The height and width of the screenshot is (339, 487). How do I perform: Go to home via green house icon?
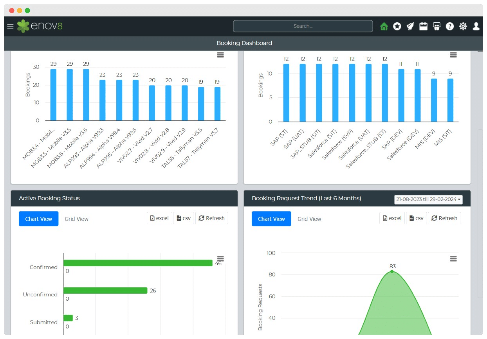click(384, 26)
